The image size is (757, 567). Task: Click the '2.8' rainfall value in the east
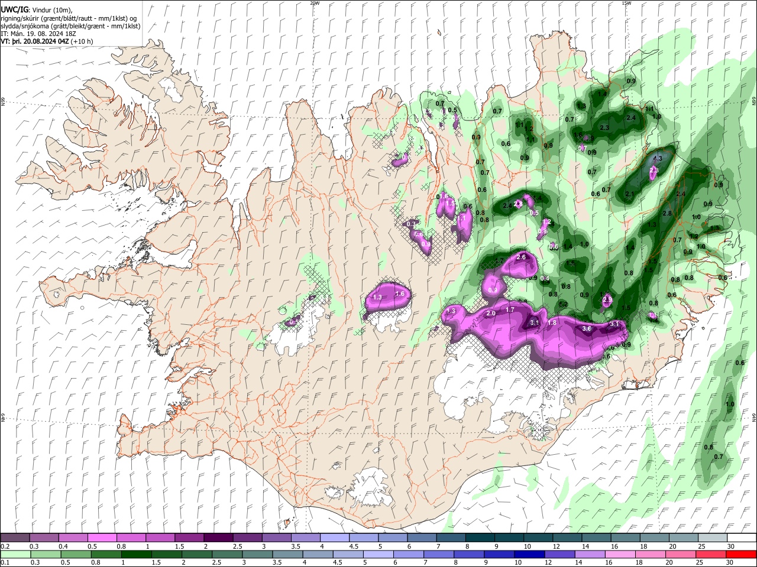[668, 213]
